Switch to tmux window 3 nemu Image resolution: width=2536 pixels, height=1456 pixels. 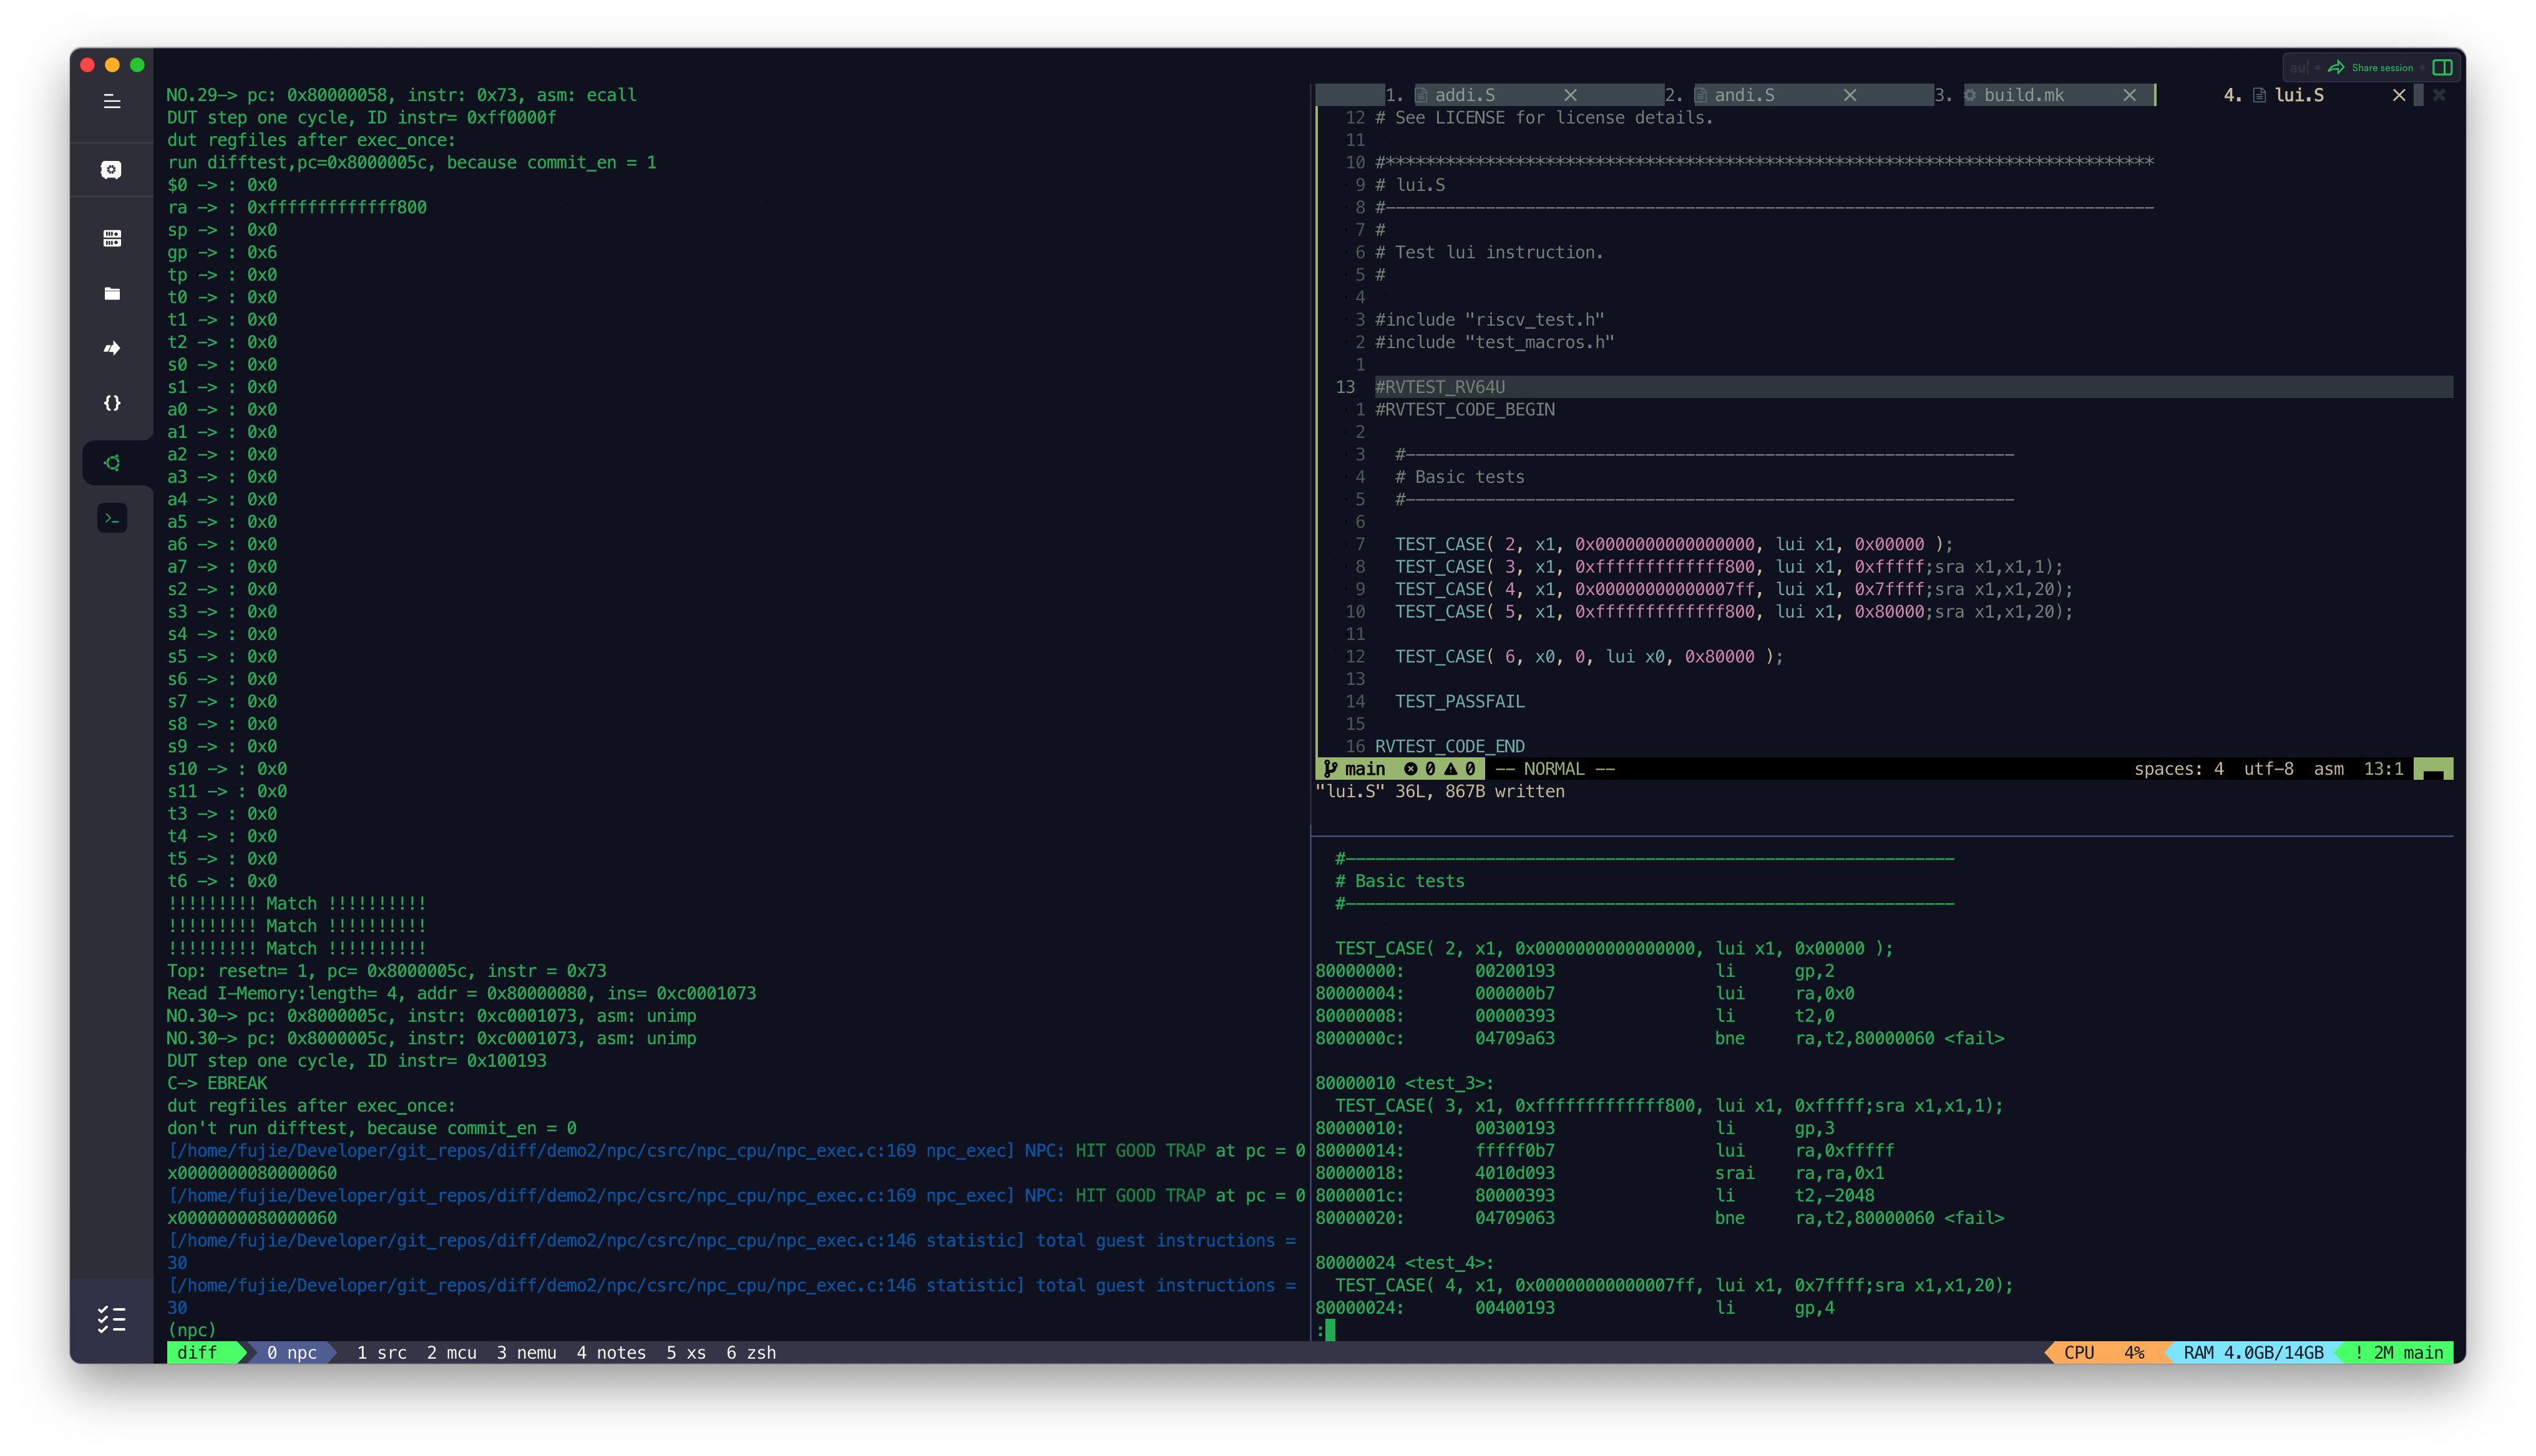[x=526, y=1352]
